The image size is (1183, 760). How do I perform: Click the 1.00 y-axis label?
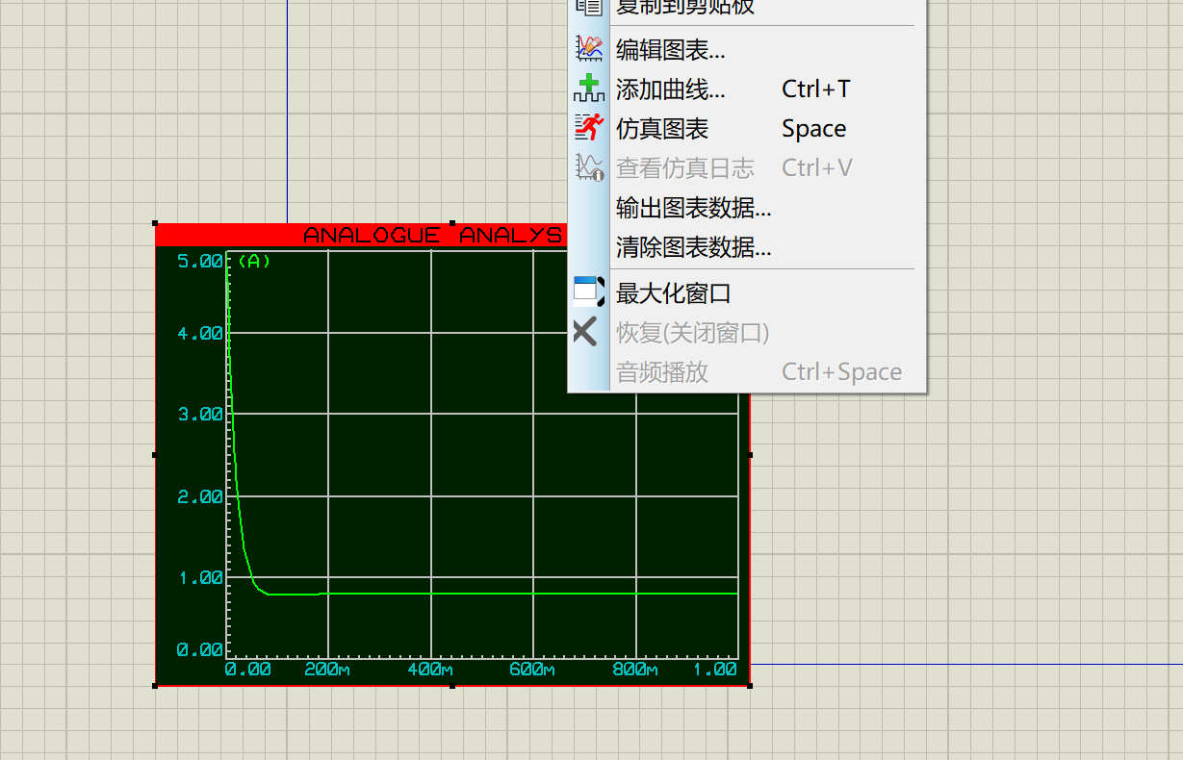[200, 577]
